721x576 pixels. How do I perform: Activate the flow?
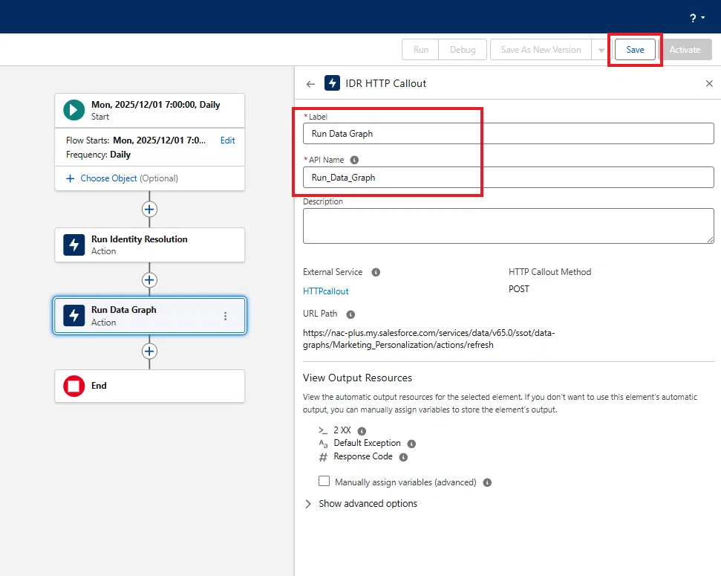tap(685, 50)
